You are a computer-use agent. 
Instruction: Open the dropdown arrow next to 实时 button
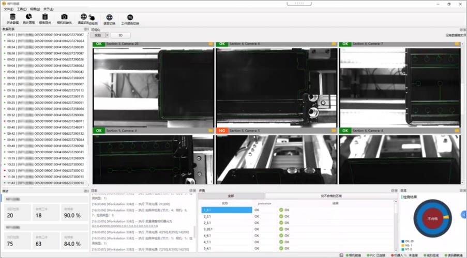107,35
